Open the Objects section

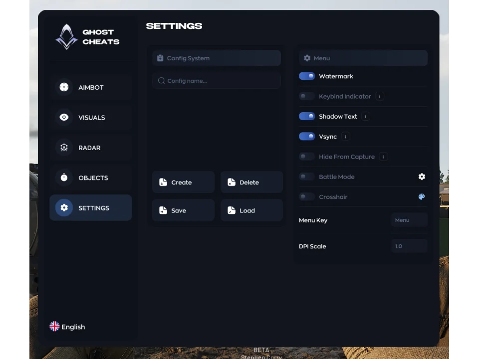[x=91, y=178]
